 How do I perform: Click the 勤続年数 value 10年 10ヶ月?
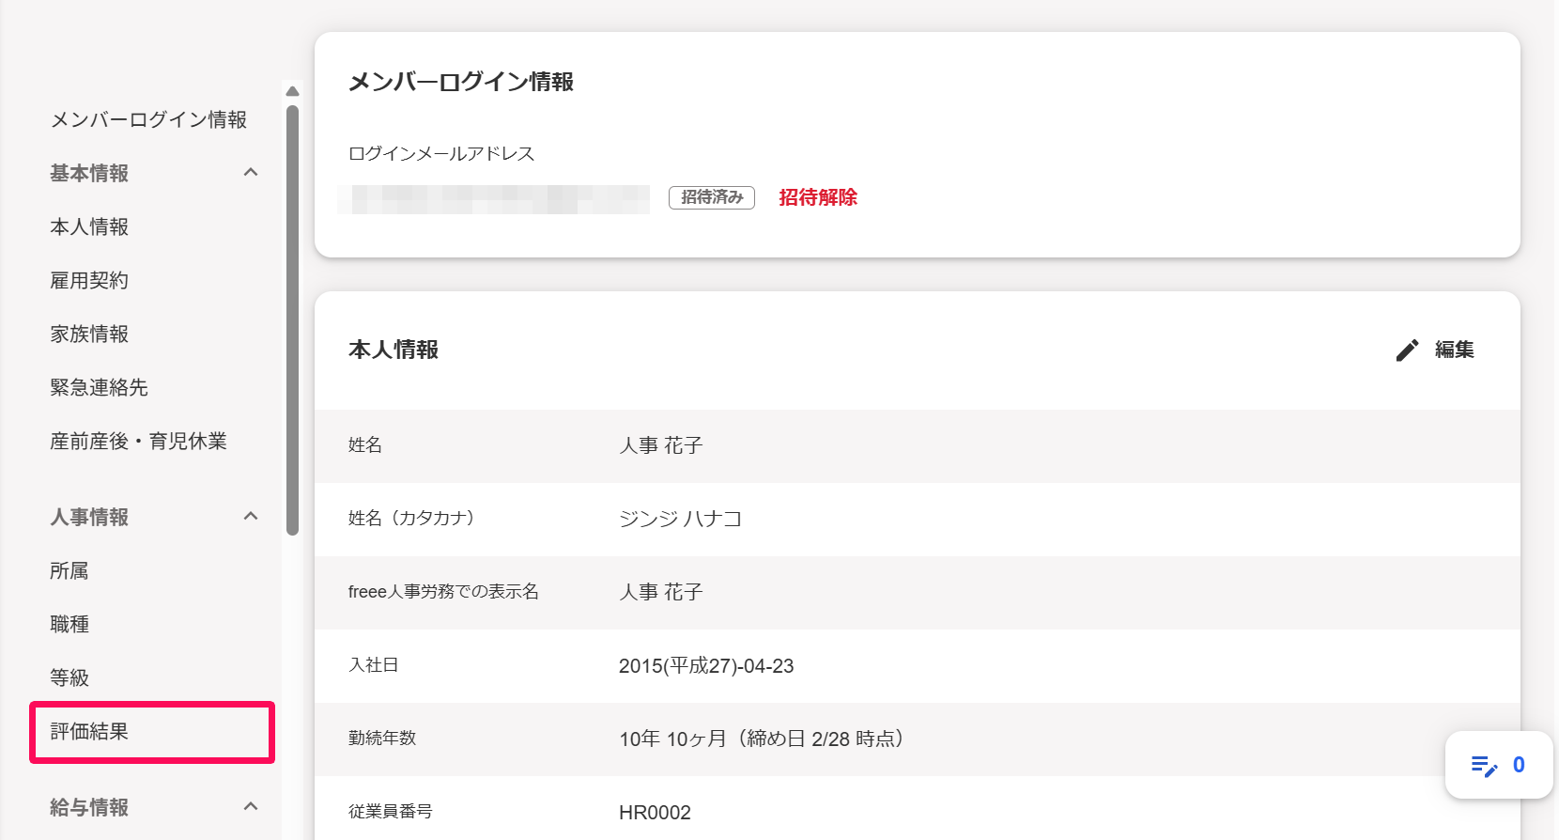[x=763, y=739]
